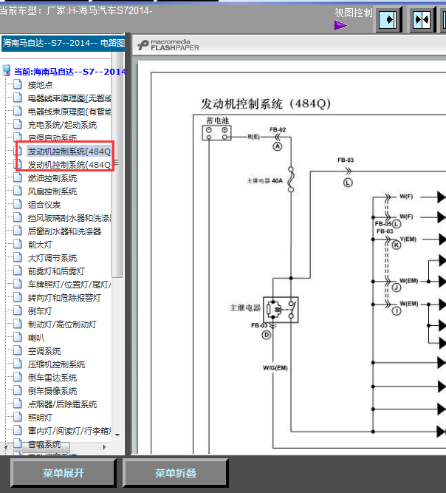Click the Macromedia FlashPaper logo
Screen dimensions: 446x493
(168, 45)
